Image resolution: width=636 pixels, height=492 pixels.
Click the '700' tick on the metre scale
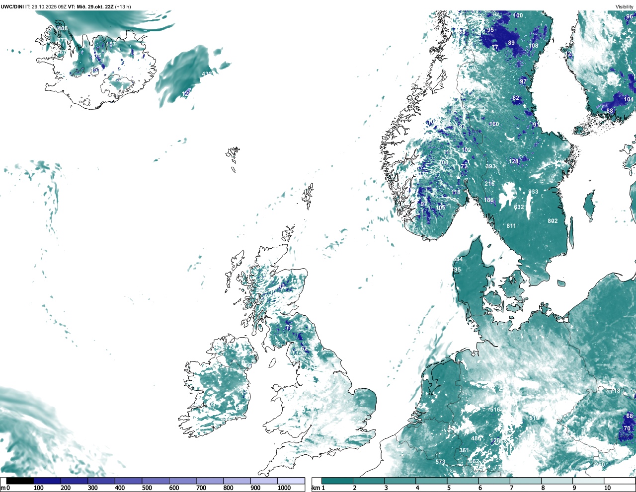pos(201,488)
